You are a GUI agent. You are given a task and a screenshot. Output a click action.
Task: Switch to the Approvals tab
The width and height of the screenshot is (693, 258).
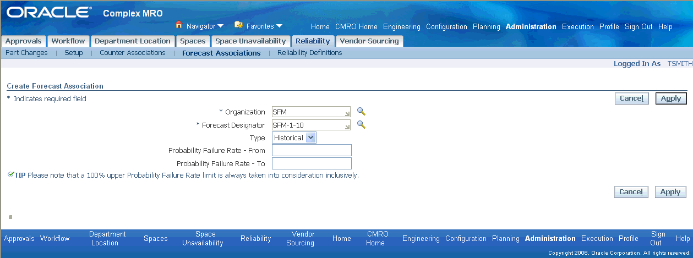(x=24, y=41)
